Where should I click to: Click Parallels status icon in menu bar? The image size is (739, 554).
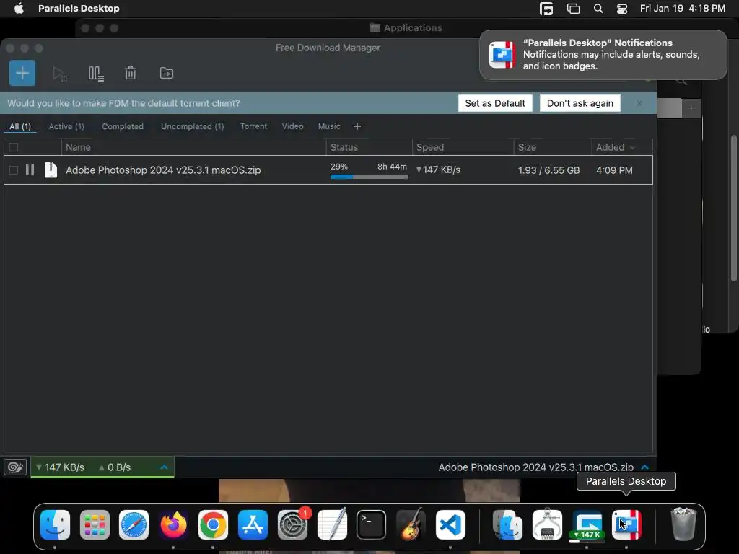click(546, 9)
